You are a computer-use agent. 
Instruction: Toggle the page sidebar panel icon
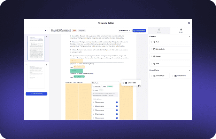coord(46,31)
